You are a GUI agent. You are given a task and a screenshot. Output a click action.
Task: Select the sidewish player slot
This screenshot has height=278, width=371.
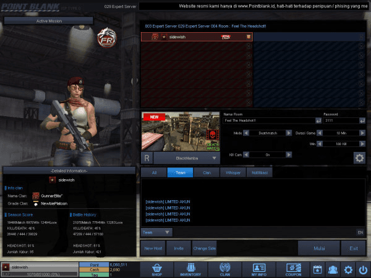point(197,37)
